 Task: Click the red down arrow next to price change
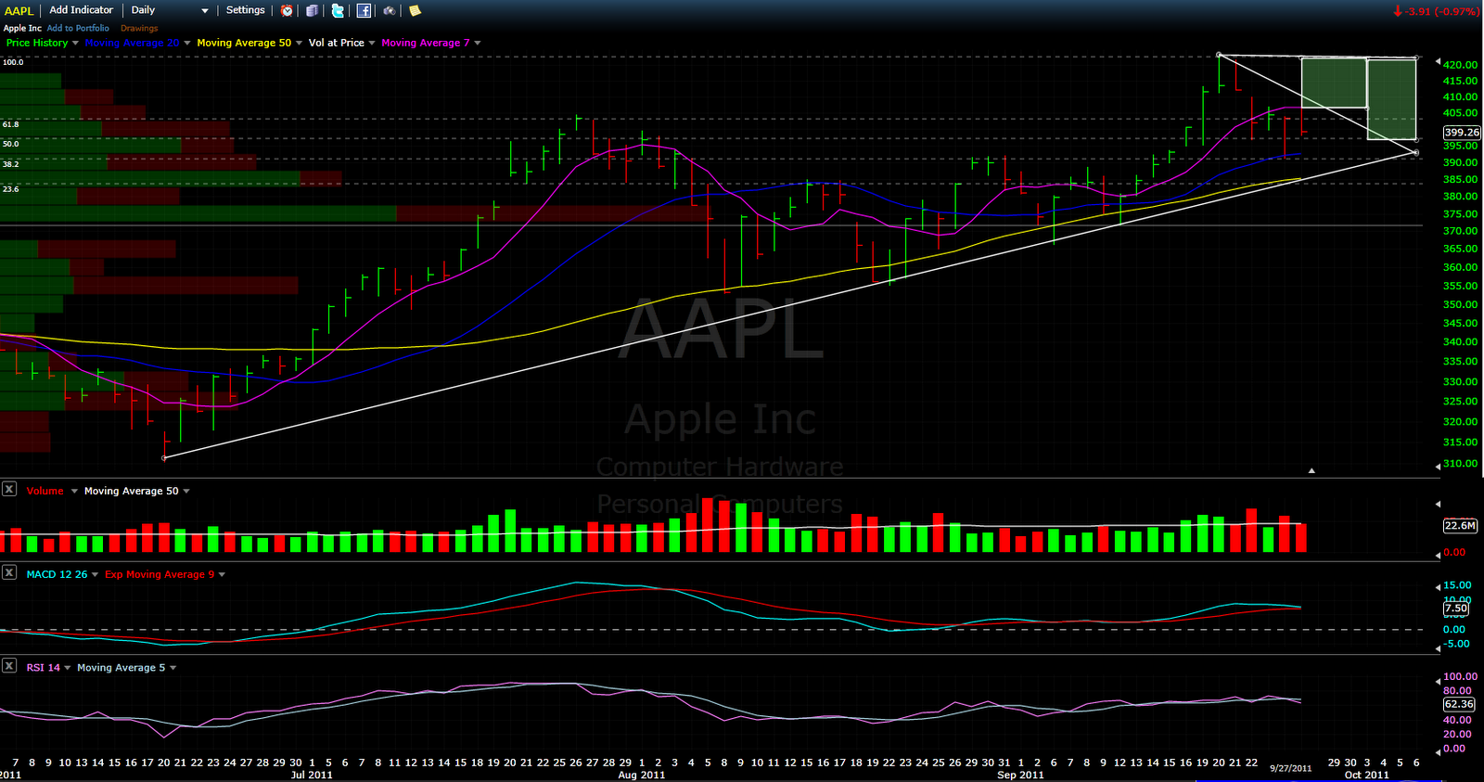[1398, 11]
